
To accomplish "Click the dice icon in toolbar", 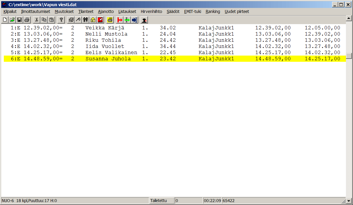I will click(x=71, y=20).
